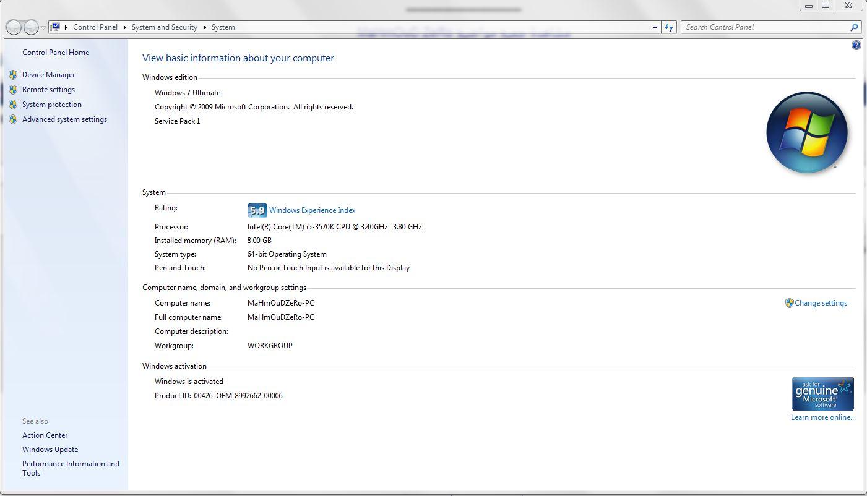Maximize or restore the window
The image size is (867, 496).
pyautogui.click(x=826, y=5)
